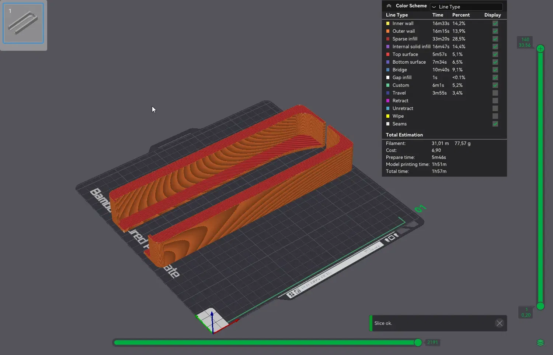Enable Retract display checkbox
The height and width of the screenshot is (355, 553).
495,100
